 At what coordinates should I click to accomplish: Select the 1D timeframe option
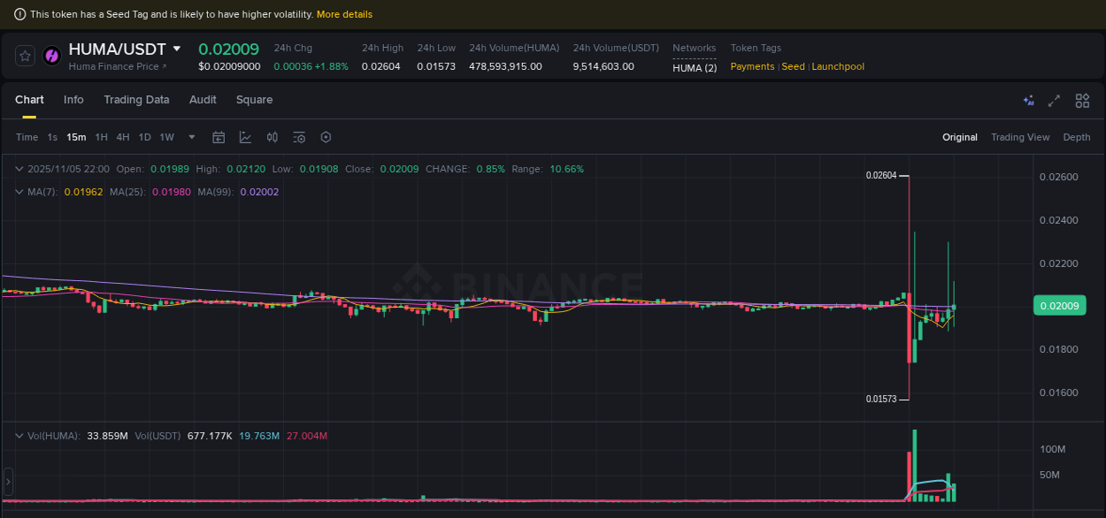pos(144,137)
